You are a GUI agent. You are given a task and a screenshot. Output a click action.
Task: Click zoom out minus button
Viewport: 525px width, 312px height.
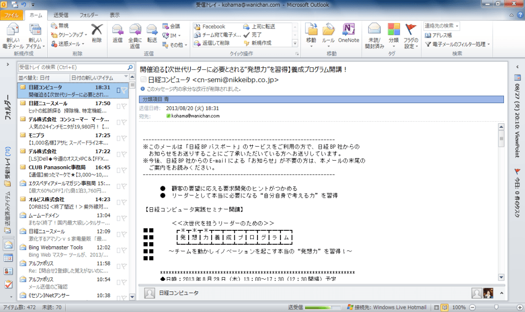point(472,307)
